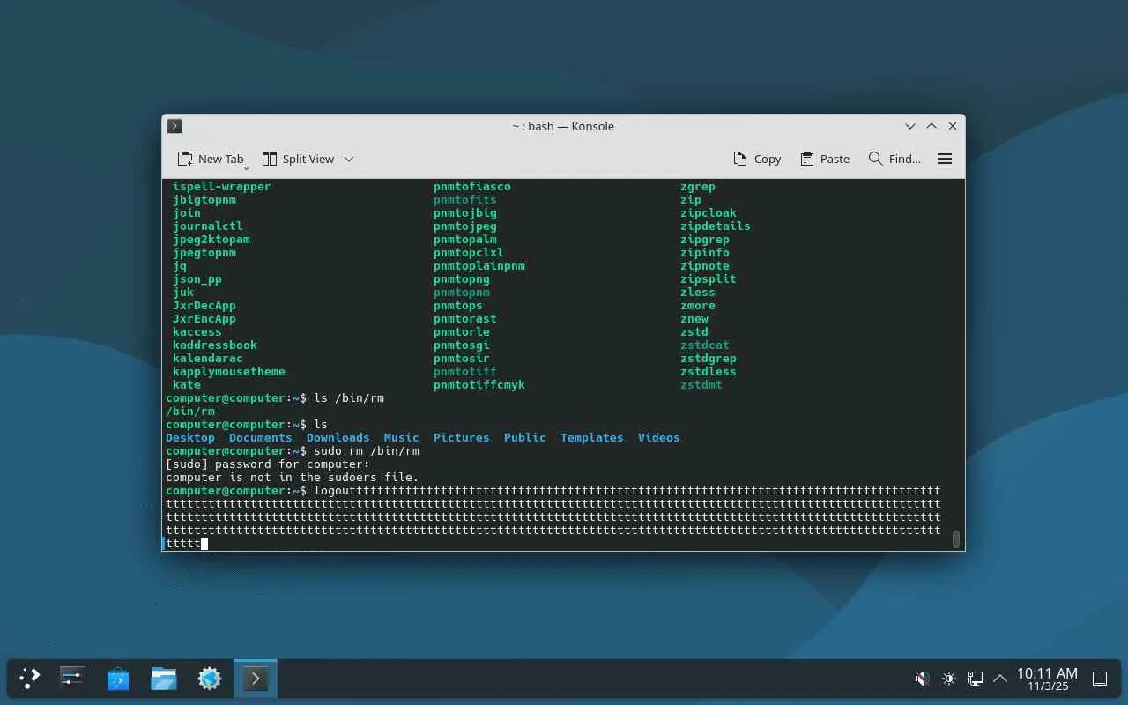Open the brightness tray icon

pyautogui.click(x=948, y=679)
